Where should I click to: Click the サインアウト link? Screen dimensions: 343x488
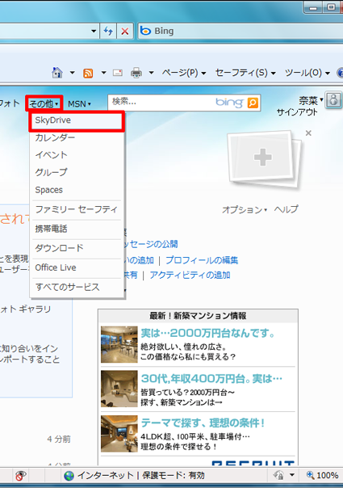coord(297,112)
